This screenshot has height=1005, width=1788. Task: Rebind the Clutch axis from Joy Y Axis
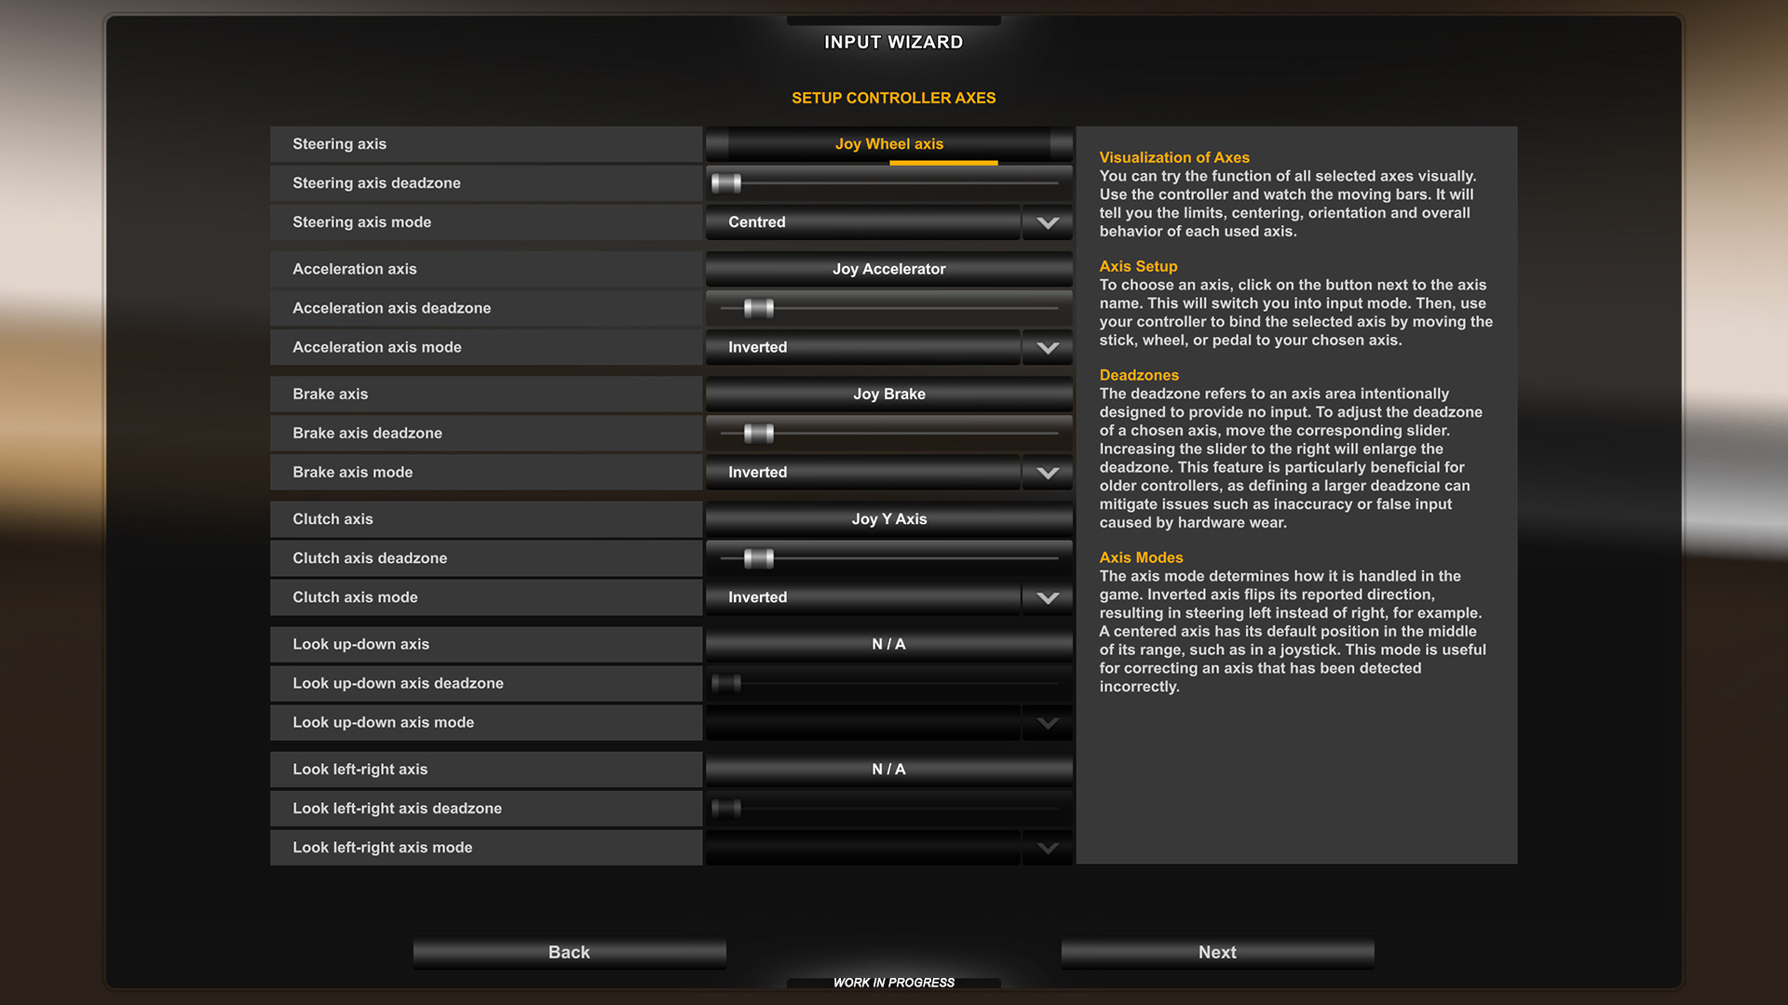click(x=888, y=518)
